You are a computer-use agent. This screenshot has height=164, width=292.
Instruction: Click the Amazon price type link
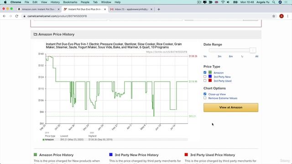219,73
